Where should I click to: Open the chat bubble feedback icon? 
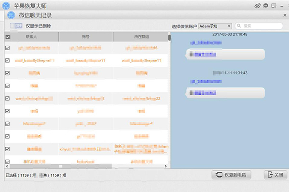265,6
